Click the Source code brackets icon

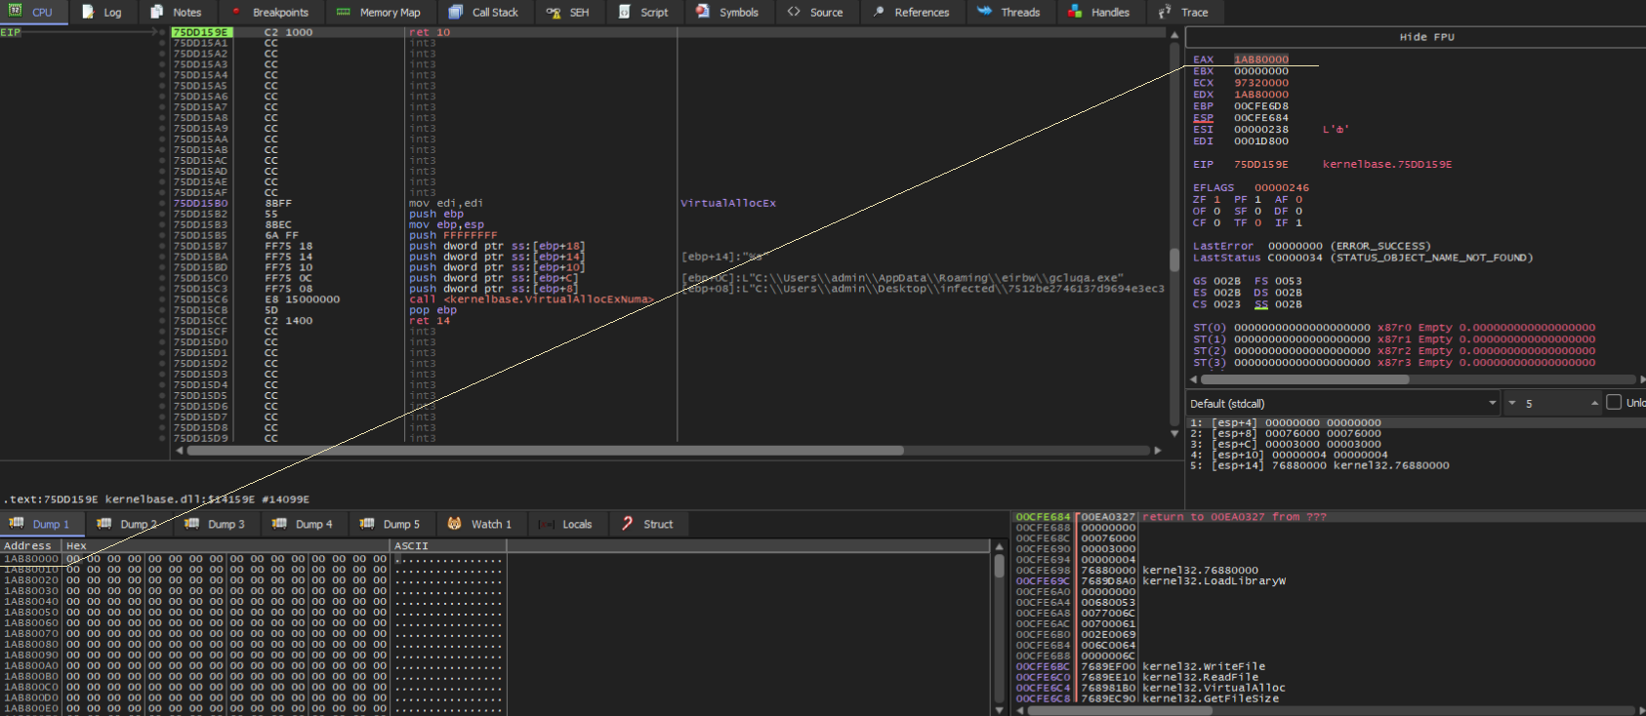(794, 12)
